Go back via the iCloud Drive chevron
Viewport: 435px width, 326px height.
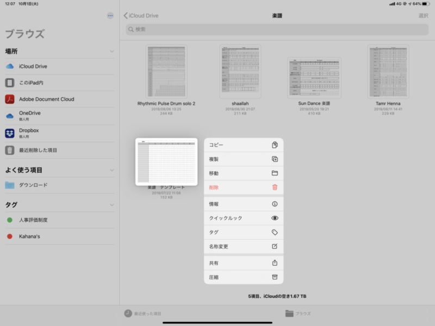(x=126, y=16)
